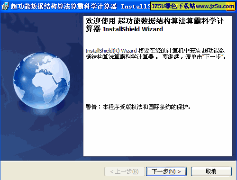Click the 警告 copyright warning line
This screenshot has width=237, height=180.
tap(138, 107)
